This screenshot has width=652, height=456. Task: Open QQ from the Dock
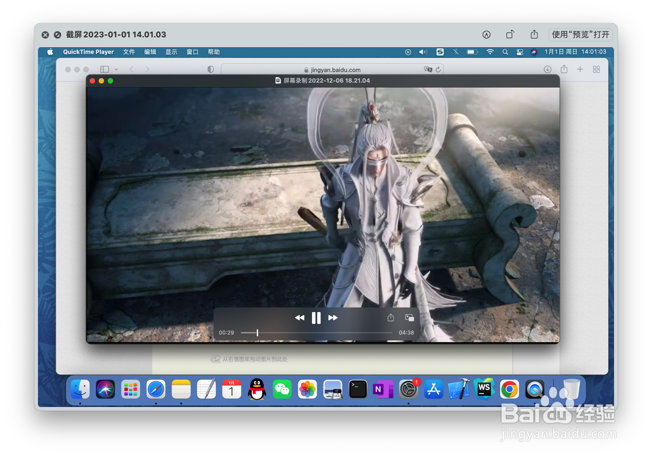pos(257,389)
